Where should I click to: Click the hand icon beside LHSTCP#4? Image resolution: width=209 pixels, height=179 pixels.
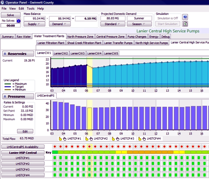[144, 139]
